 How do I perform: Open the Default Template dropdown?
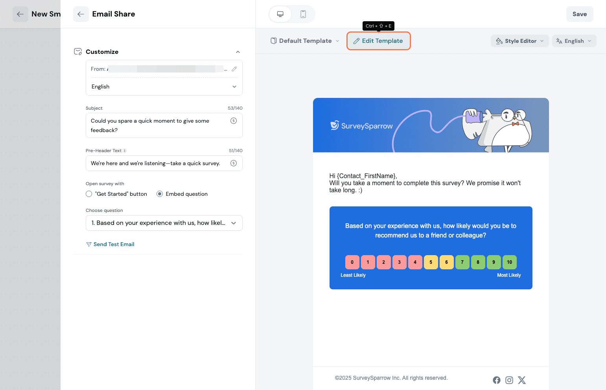pos(305,41)
